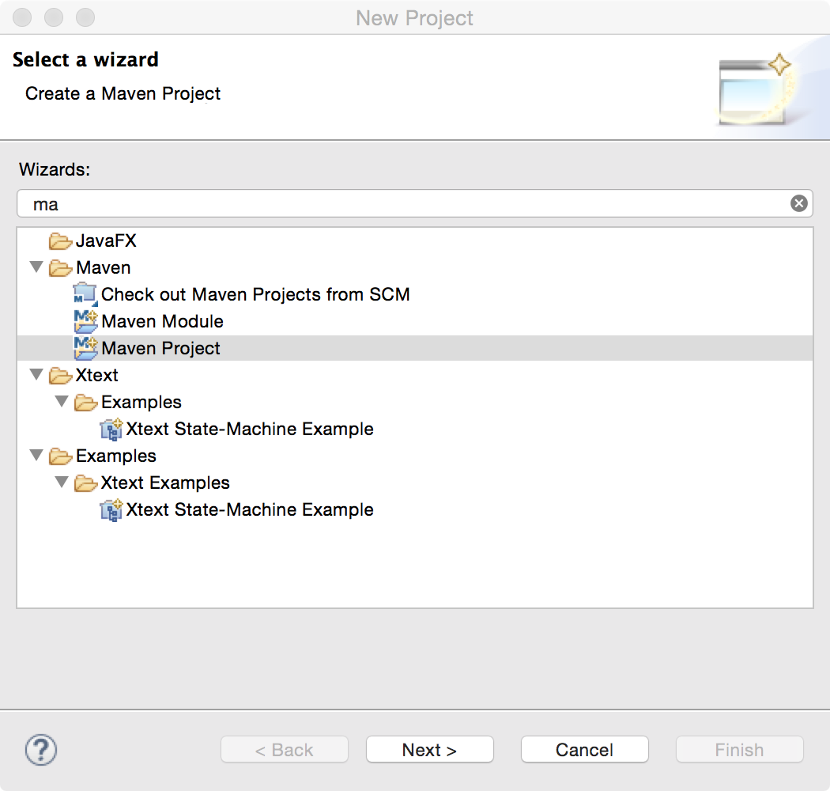Click the Xtext folder icon
The width and height of the screenshot is (830, 791).
coord(60,376)
